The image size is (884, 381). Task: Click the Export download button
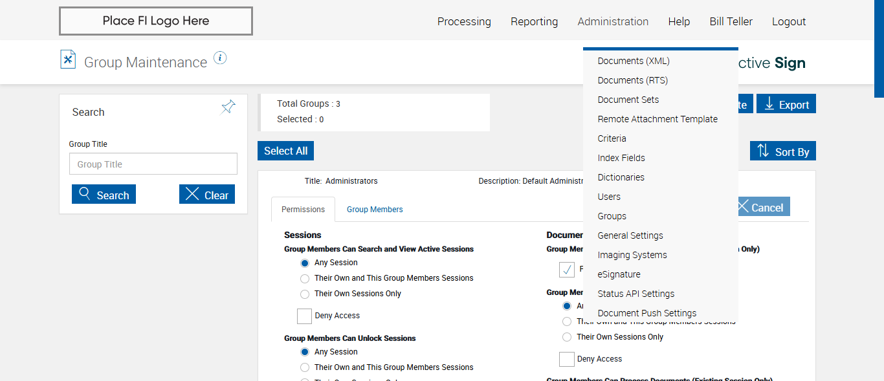(x=786, y=104)
